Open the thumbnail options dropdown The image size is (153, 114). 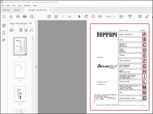click(12, 30)
